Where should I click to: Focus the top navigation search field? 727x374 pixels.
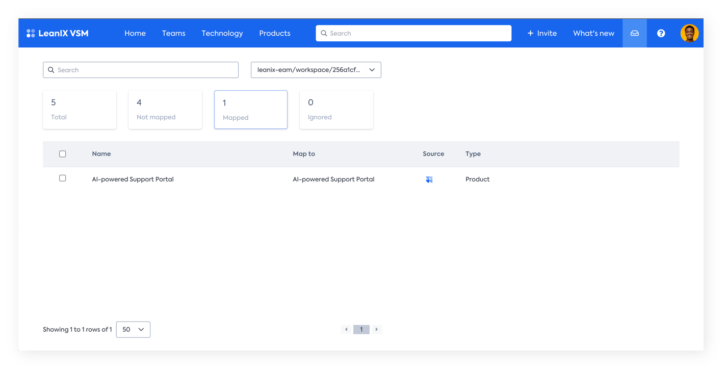click(413, 33)
